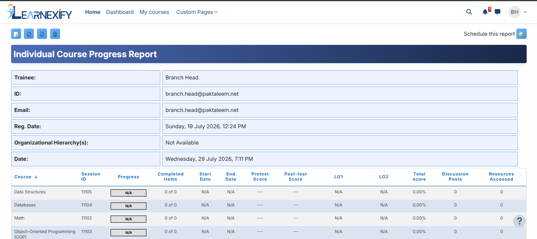Image resolution: width=537 pixels, height=239 pixels.
Task: Click the schedule report clock icon
Action: pos(521,34)
